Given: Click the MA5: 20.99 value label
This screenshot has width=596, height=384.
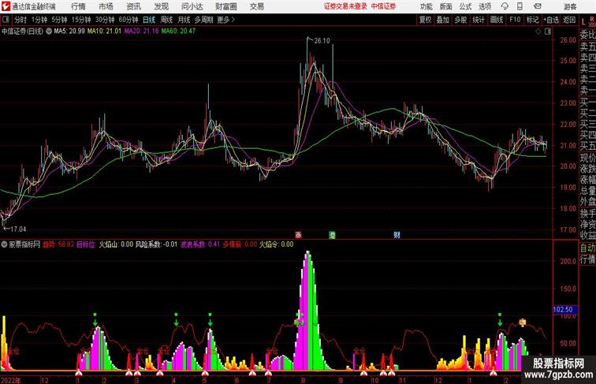Looking at the screenshot, I should click(x=69, y=32).
